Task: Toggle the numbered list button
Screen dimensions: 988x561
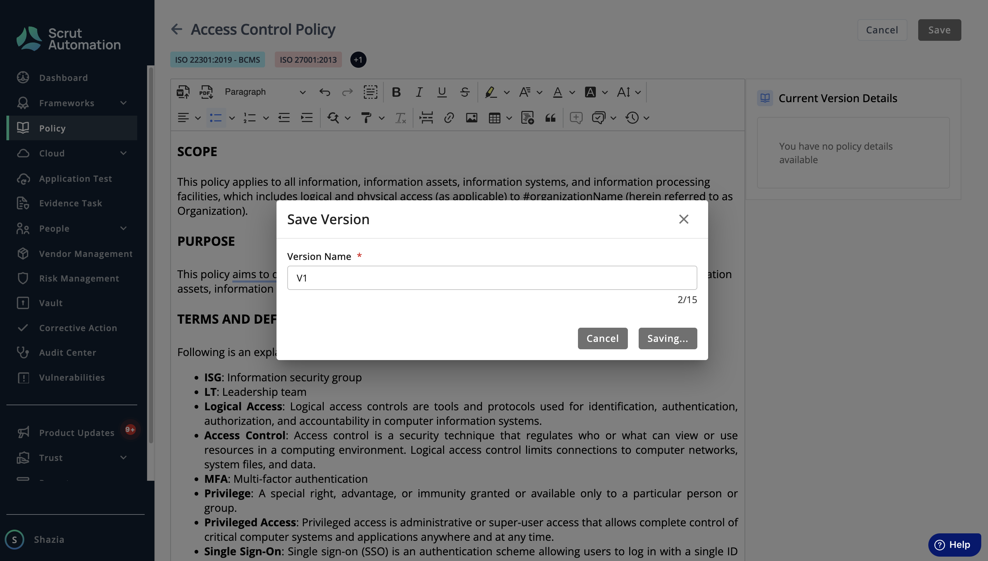Action: point(250,118)
